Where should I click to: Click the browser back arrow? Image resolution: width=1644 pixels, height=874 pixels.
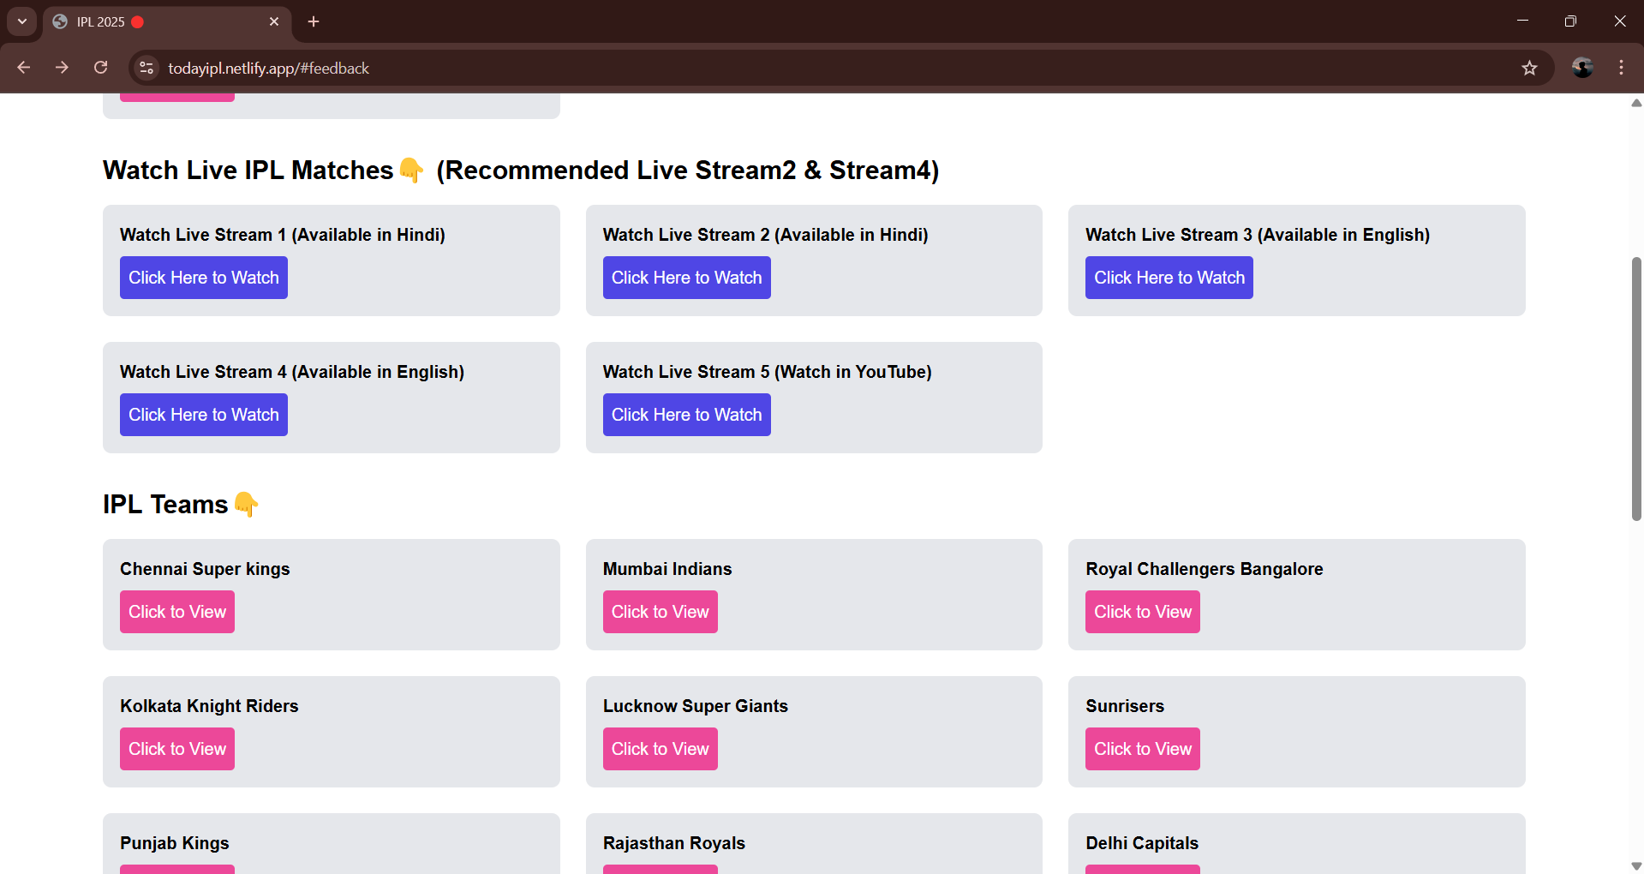(x=23, y=68)
